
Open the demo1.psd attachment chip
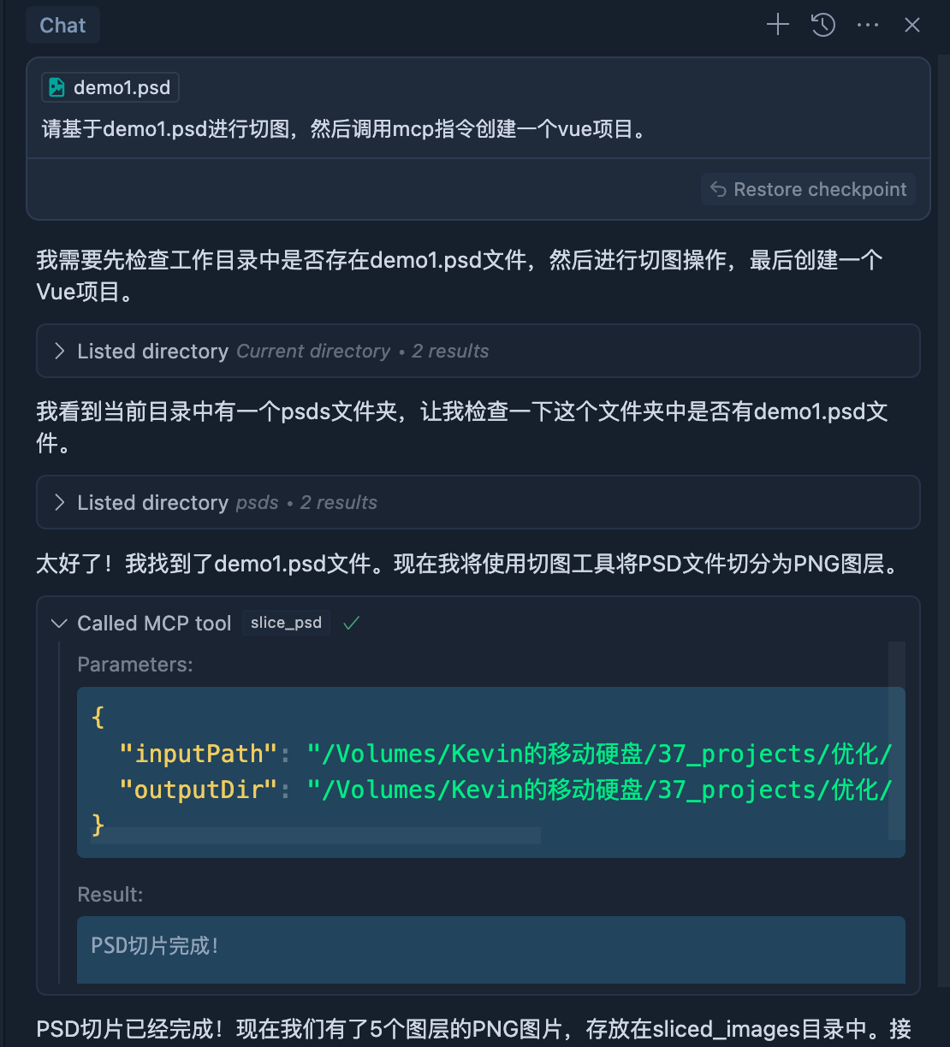110,87
